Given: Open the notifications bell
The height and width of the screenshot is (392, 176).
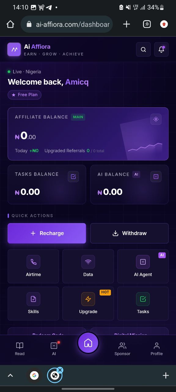Looking at the screenshot, I should click(161, 50).
